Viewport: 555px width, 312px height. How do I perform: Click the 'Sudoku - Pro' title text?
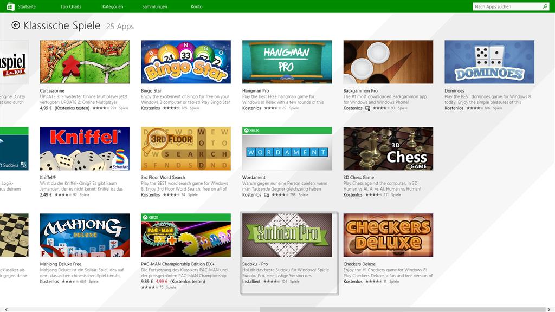coord(255,264)
